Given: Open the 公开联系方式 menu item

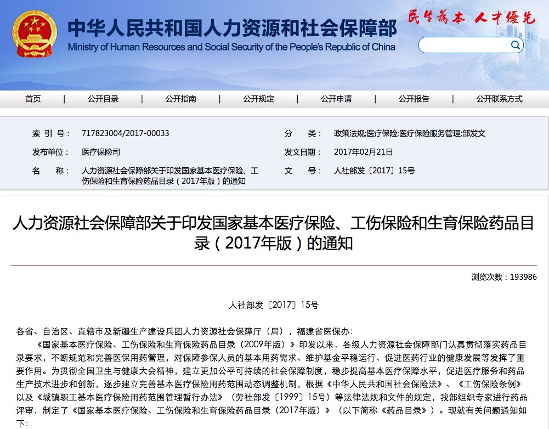Looking at the screenshot, I should tap(499, 99).
